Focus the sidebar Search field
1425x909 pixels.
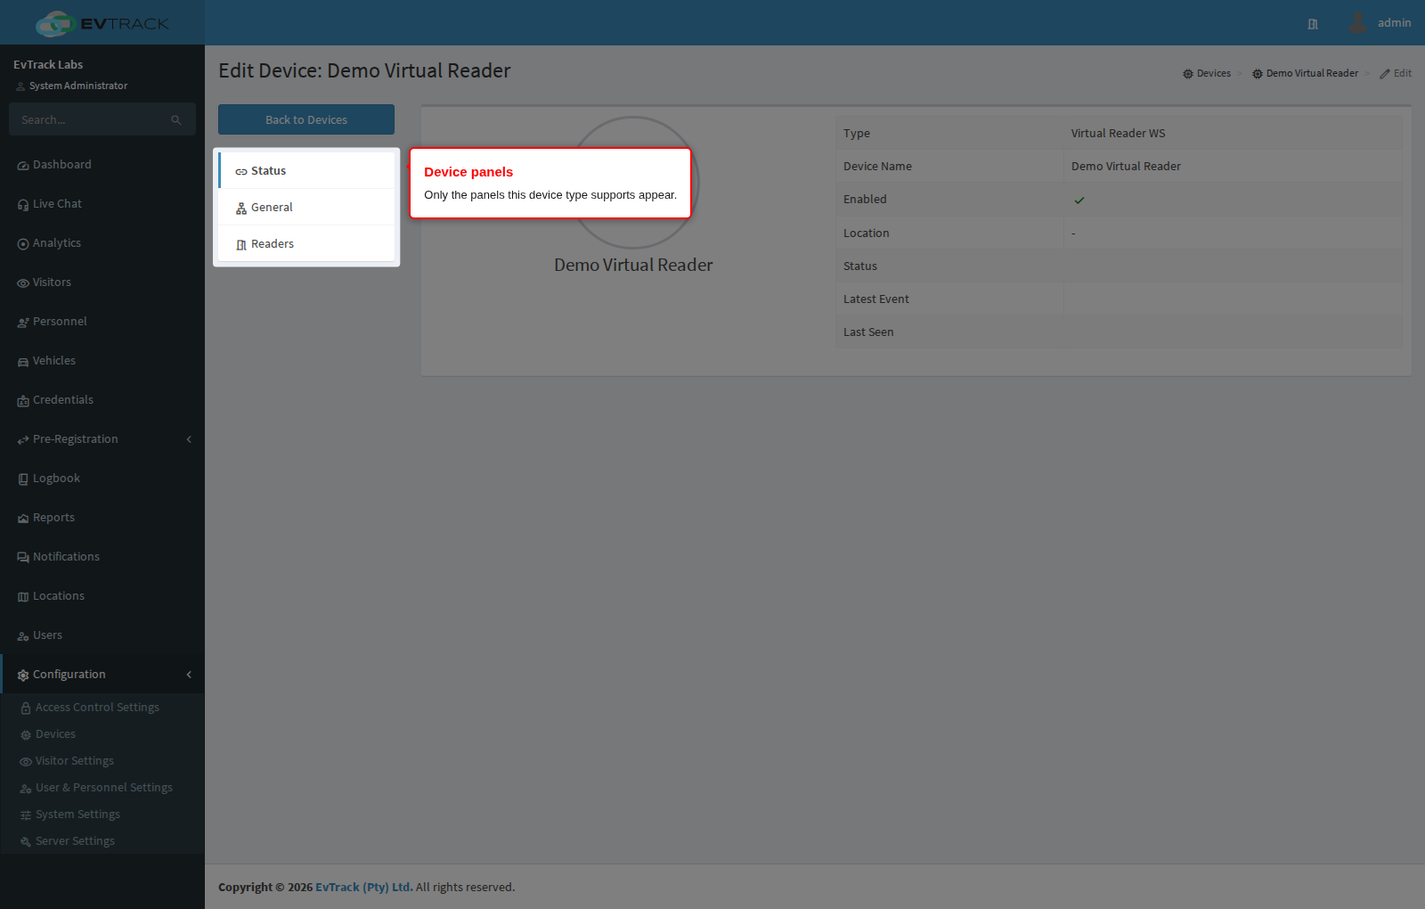point(102,119)
